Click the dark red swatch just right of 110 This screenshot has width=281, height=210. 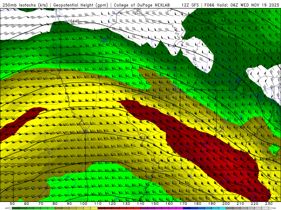coord(101,208)
